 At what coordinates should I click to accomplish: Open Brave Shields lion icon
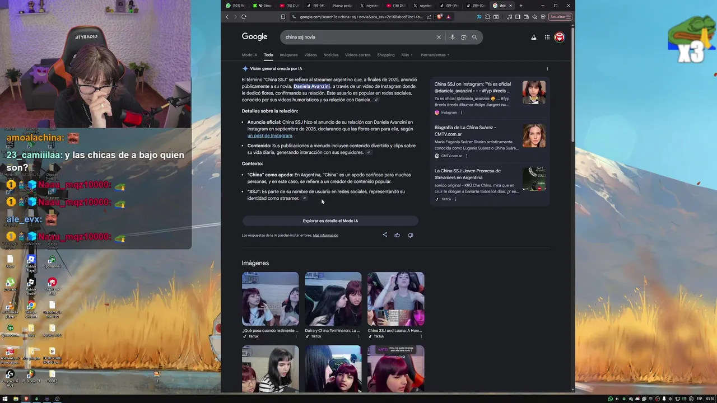pyautogui.click(x=440, y=17)
